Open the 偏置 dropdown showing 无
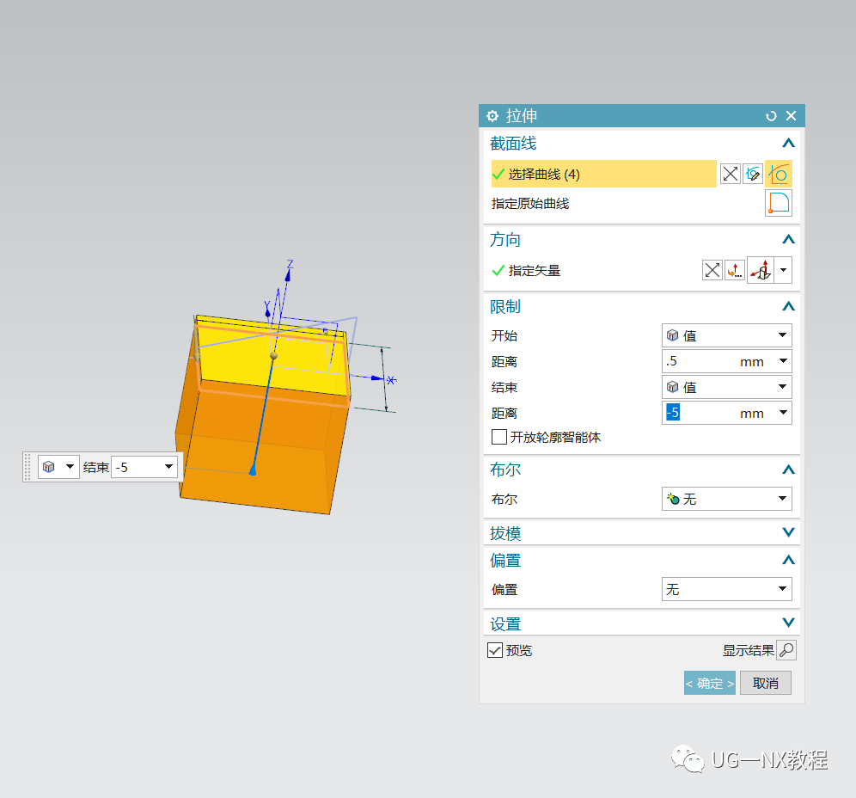 click(x=726, y=589)
